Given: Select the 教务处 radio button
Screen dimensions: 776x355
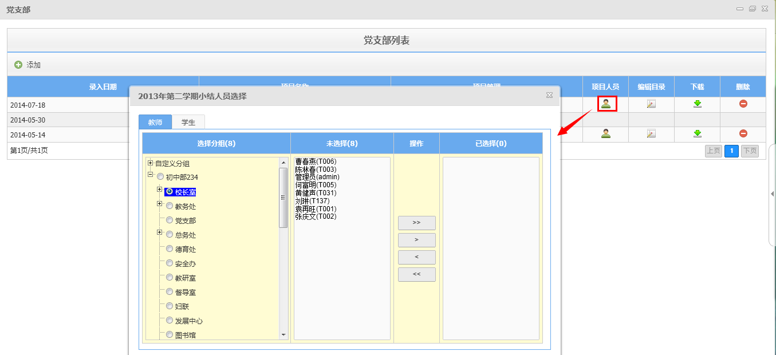Looking at the screenshot, I should tap(170, 206).
